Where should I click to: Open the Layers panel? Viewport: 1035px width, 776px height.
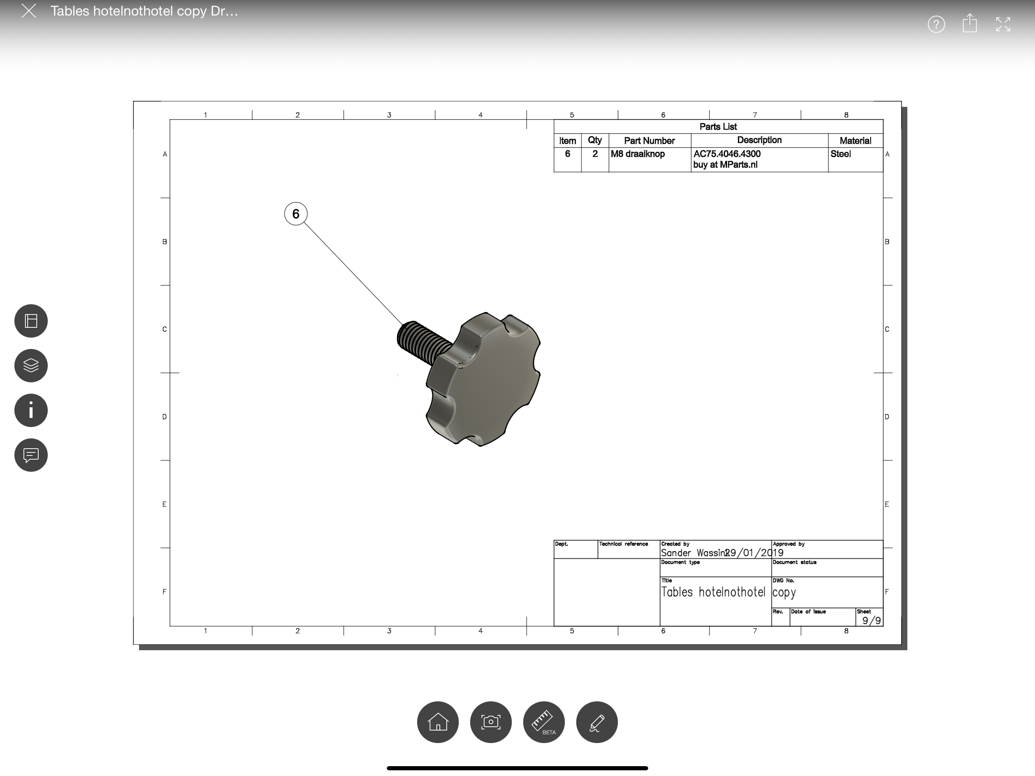click(31, 366)
